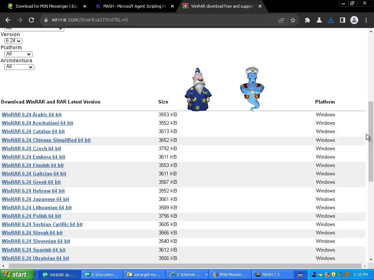Open the Chrome profile avatar menu
The image size is (374, 280).
coord(354,20)
